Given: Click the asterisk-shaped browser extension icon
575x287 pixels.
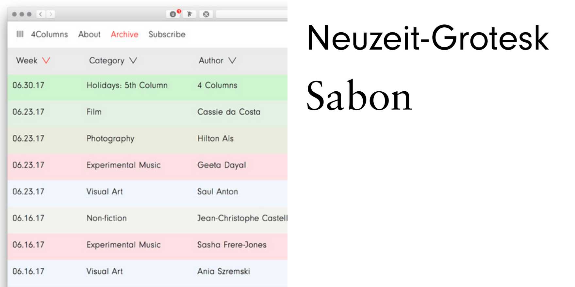Looking at the screenshot, I should point(206,14).
